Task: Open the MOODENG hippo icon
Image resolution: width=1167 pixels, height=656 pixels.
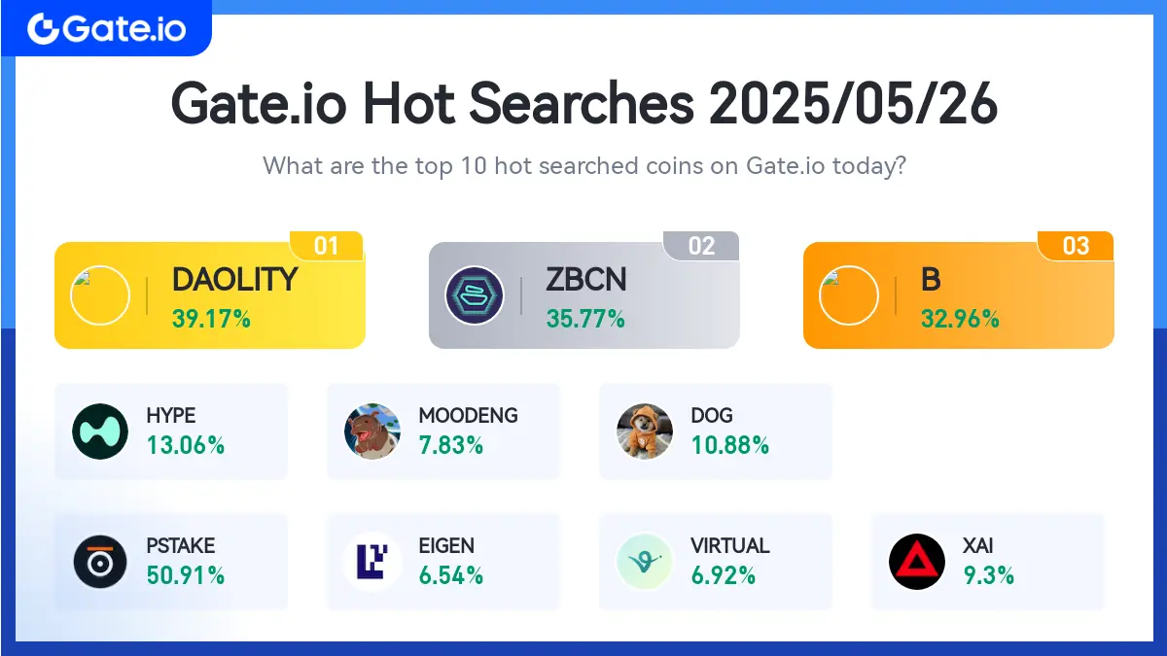Action: pyautogui.click(x=372, y=431)
